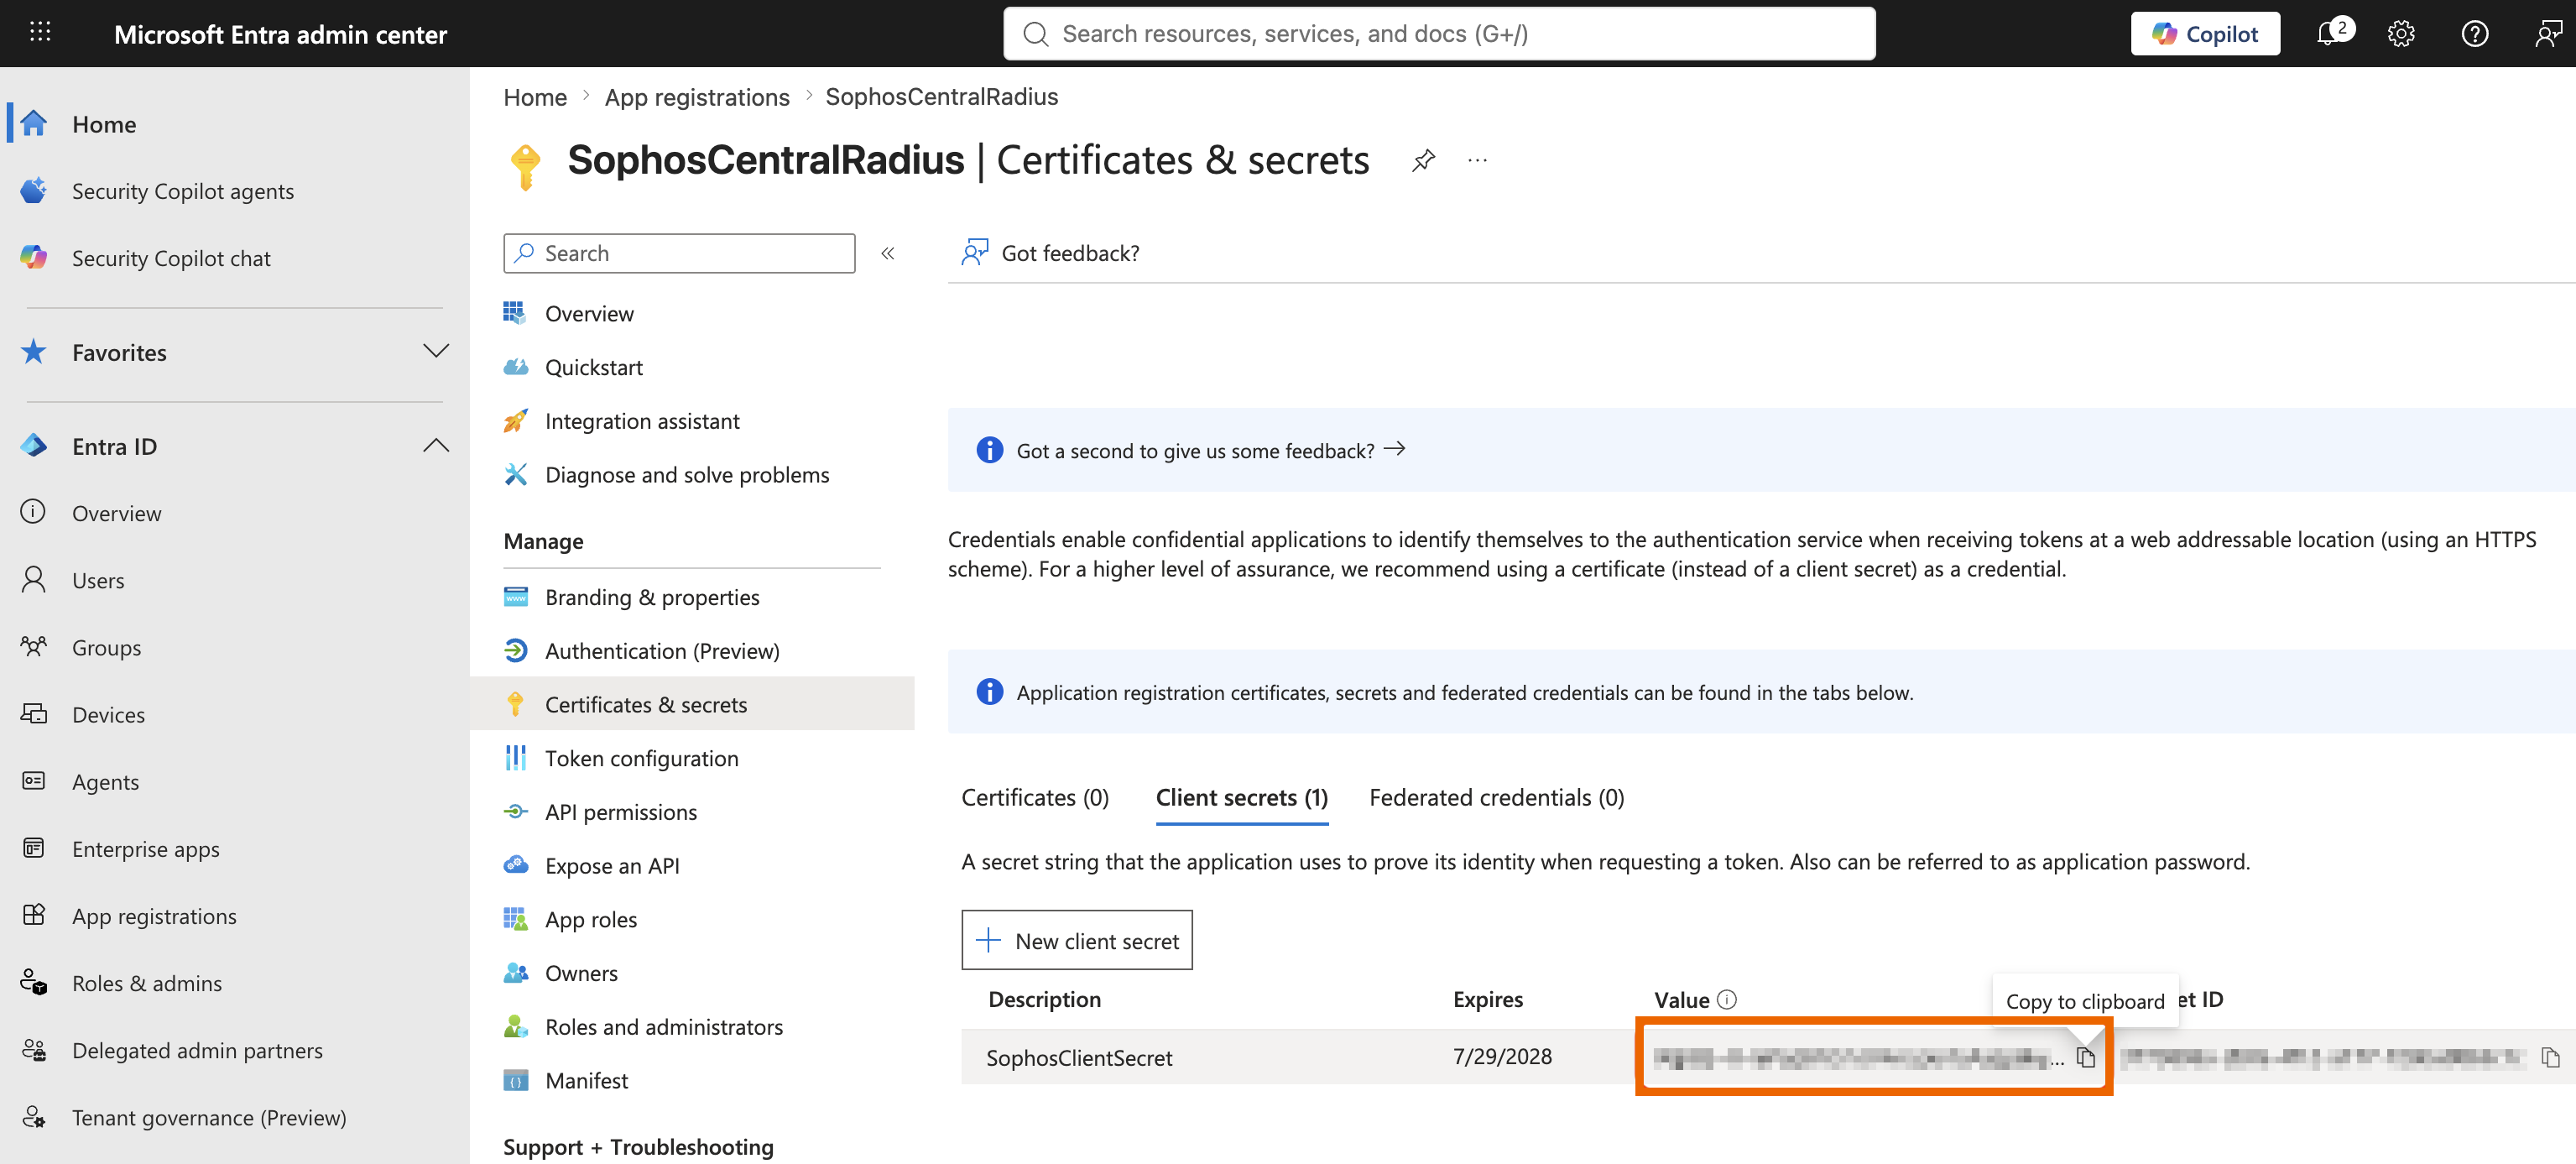The width and height of the screenshot is (2576, 1164).
Task: Open Authentication (Preview)
Action: point(661,650)
